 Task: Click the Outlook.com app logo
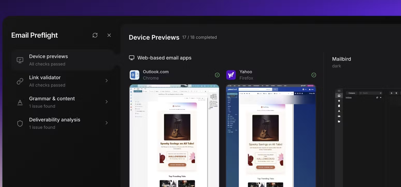135,75
